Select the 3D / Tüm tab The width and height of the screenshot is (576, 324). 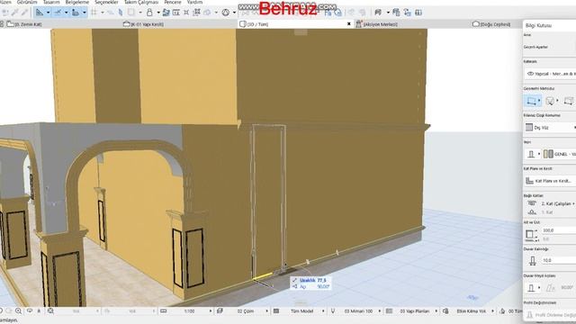[254, 24]
